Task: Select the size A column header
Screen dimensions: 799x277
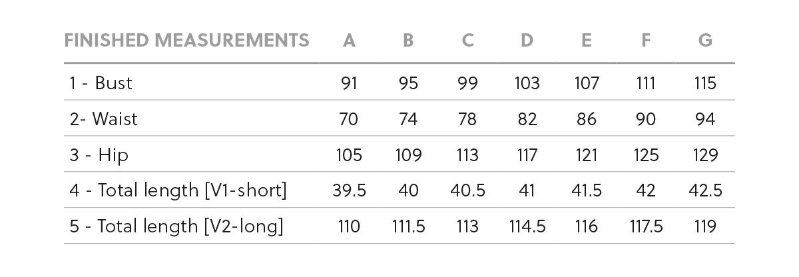Action: pos(349,41)
